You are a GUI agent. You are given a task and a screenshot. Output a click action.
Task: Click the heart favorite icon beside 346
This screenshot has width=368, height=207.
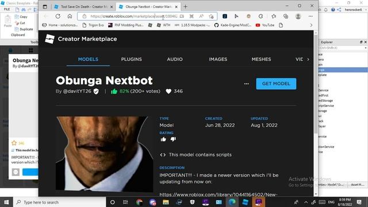pyautogui.click(x=168, y=91)
